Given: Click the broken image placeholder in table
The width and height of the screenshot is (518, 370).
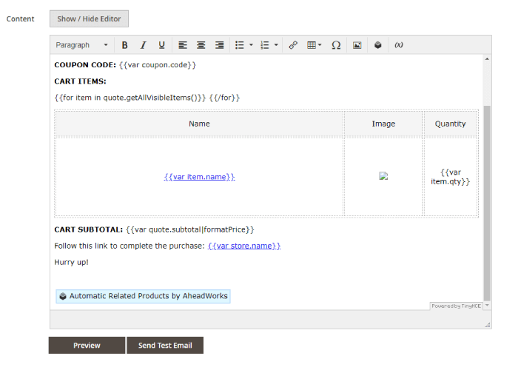Looking at the screenshot, I should tap(383, 176).
